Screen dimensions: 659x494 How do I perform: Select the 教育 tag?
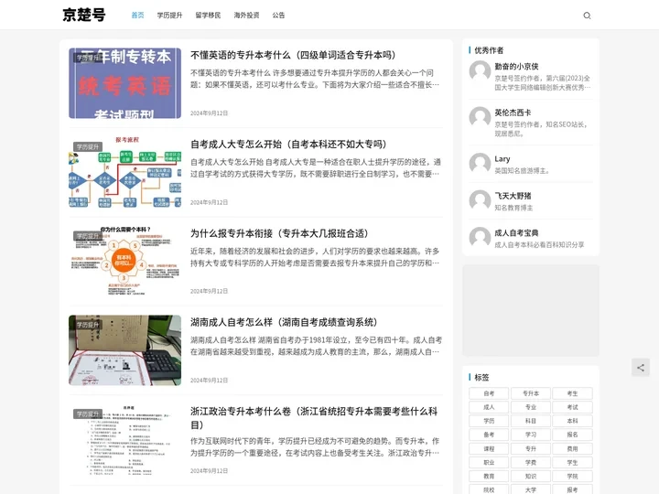(x=489, y=477)
